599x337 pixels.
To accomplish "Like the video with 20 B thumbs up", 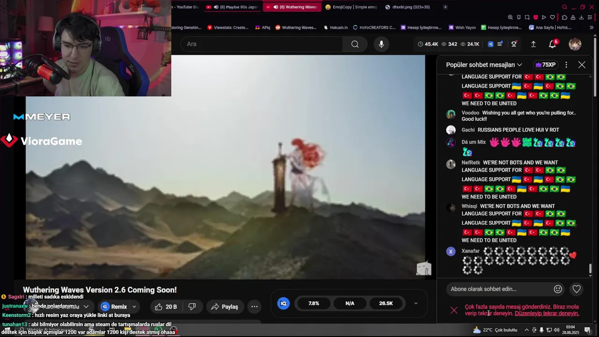I will point(166,307).
